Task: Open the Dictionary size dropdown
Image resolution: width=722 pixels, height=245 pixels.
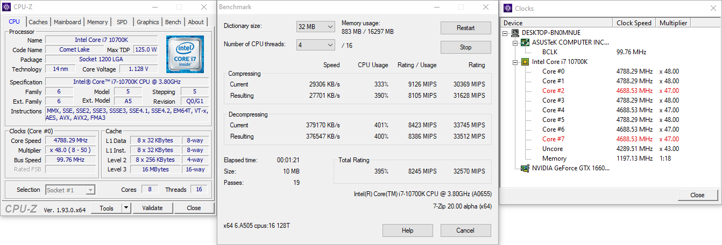Action: click(x=316, y=27)
